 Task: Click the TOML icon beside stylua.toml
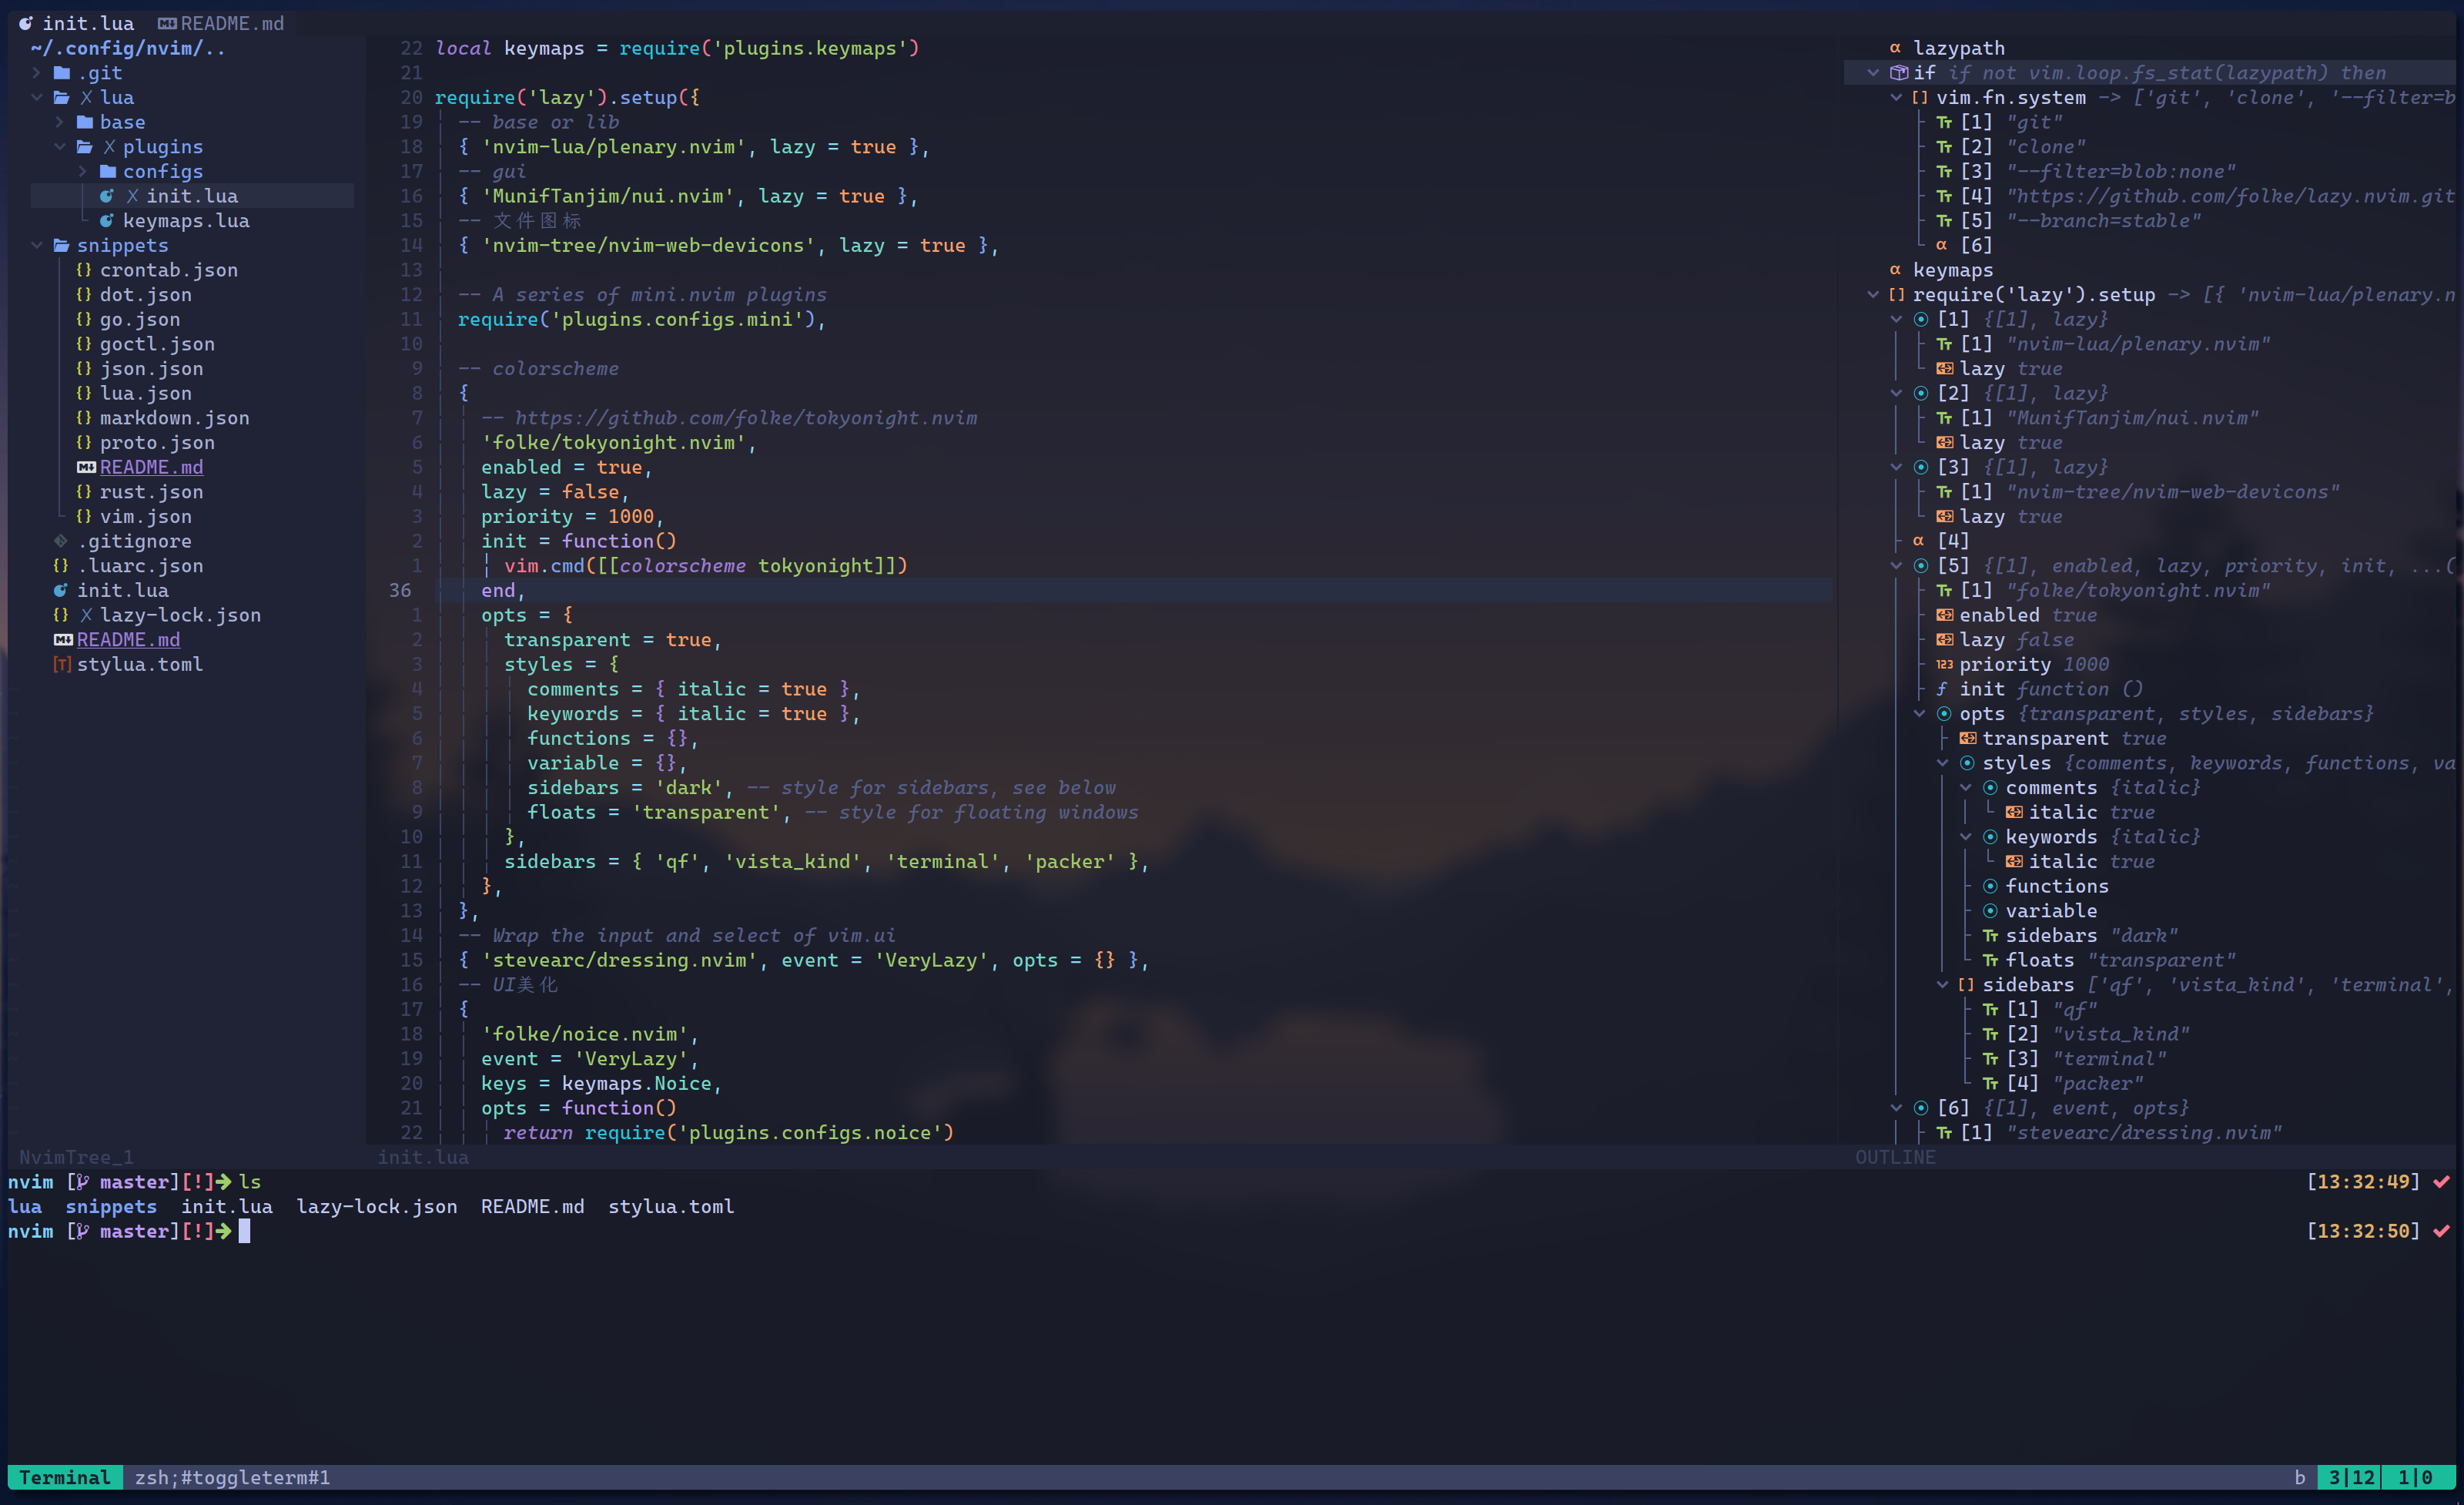[x=62, y=665]
